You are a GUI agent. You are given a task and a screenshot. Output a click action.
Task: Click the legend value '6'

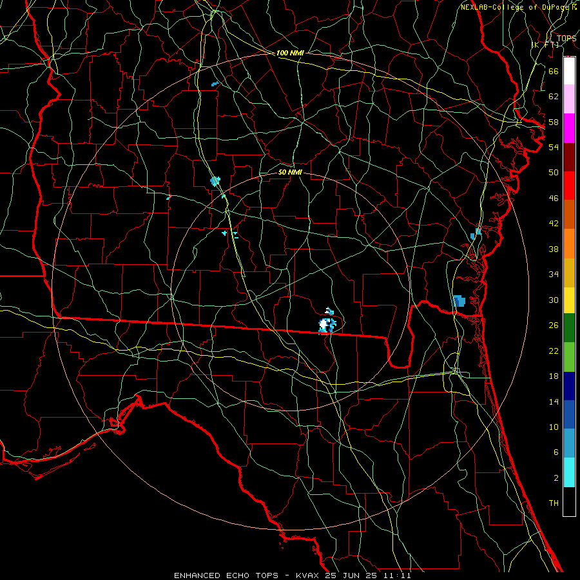tap(556, 452)
